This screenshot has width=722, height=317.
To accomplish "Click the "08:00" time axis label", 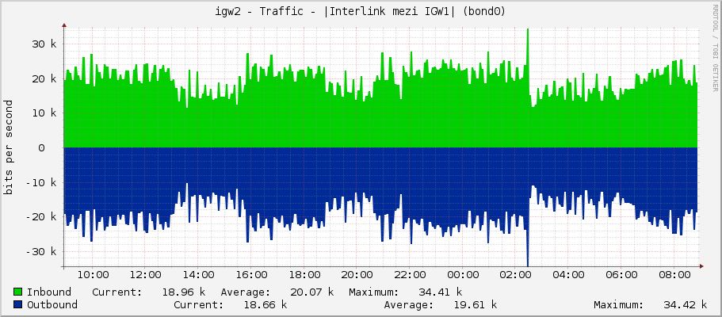I will [x=674, y=275].
